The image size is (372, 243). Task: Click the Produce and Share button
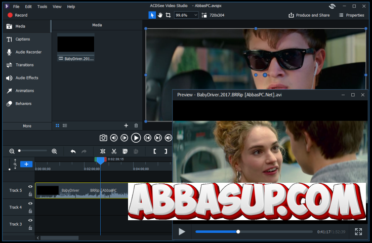coord(309,15)
